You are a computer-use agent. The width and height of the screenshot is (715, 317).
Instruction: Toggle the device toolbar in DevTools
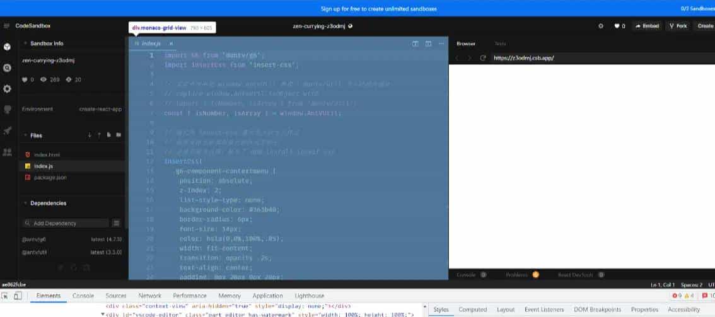point(18,296)
